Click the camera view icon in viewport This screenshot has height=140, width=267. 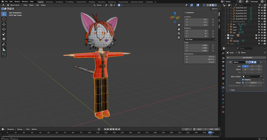pos(179,33)
